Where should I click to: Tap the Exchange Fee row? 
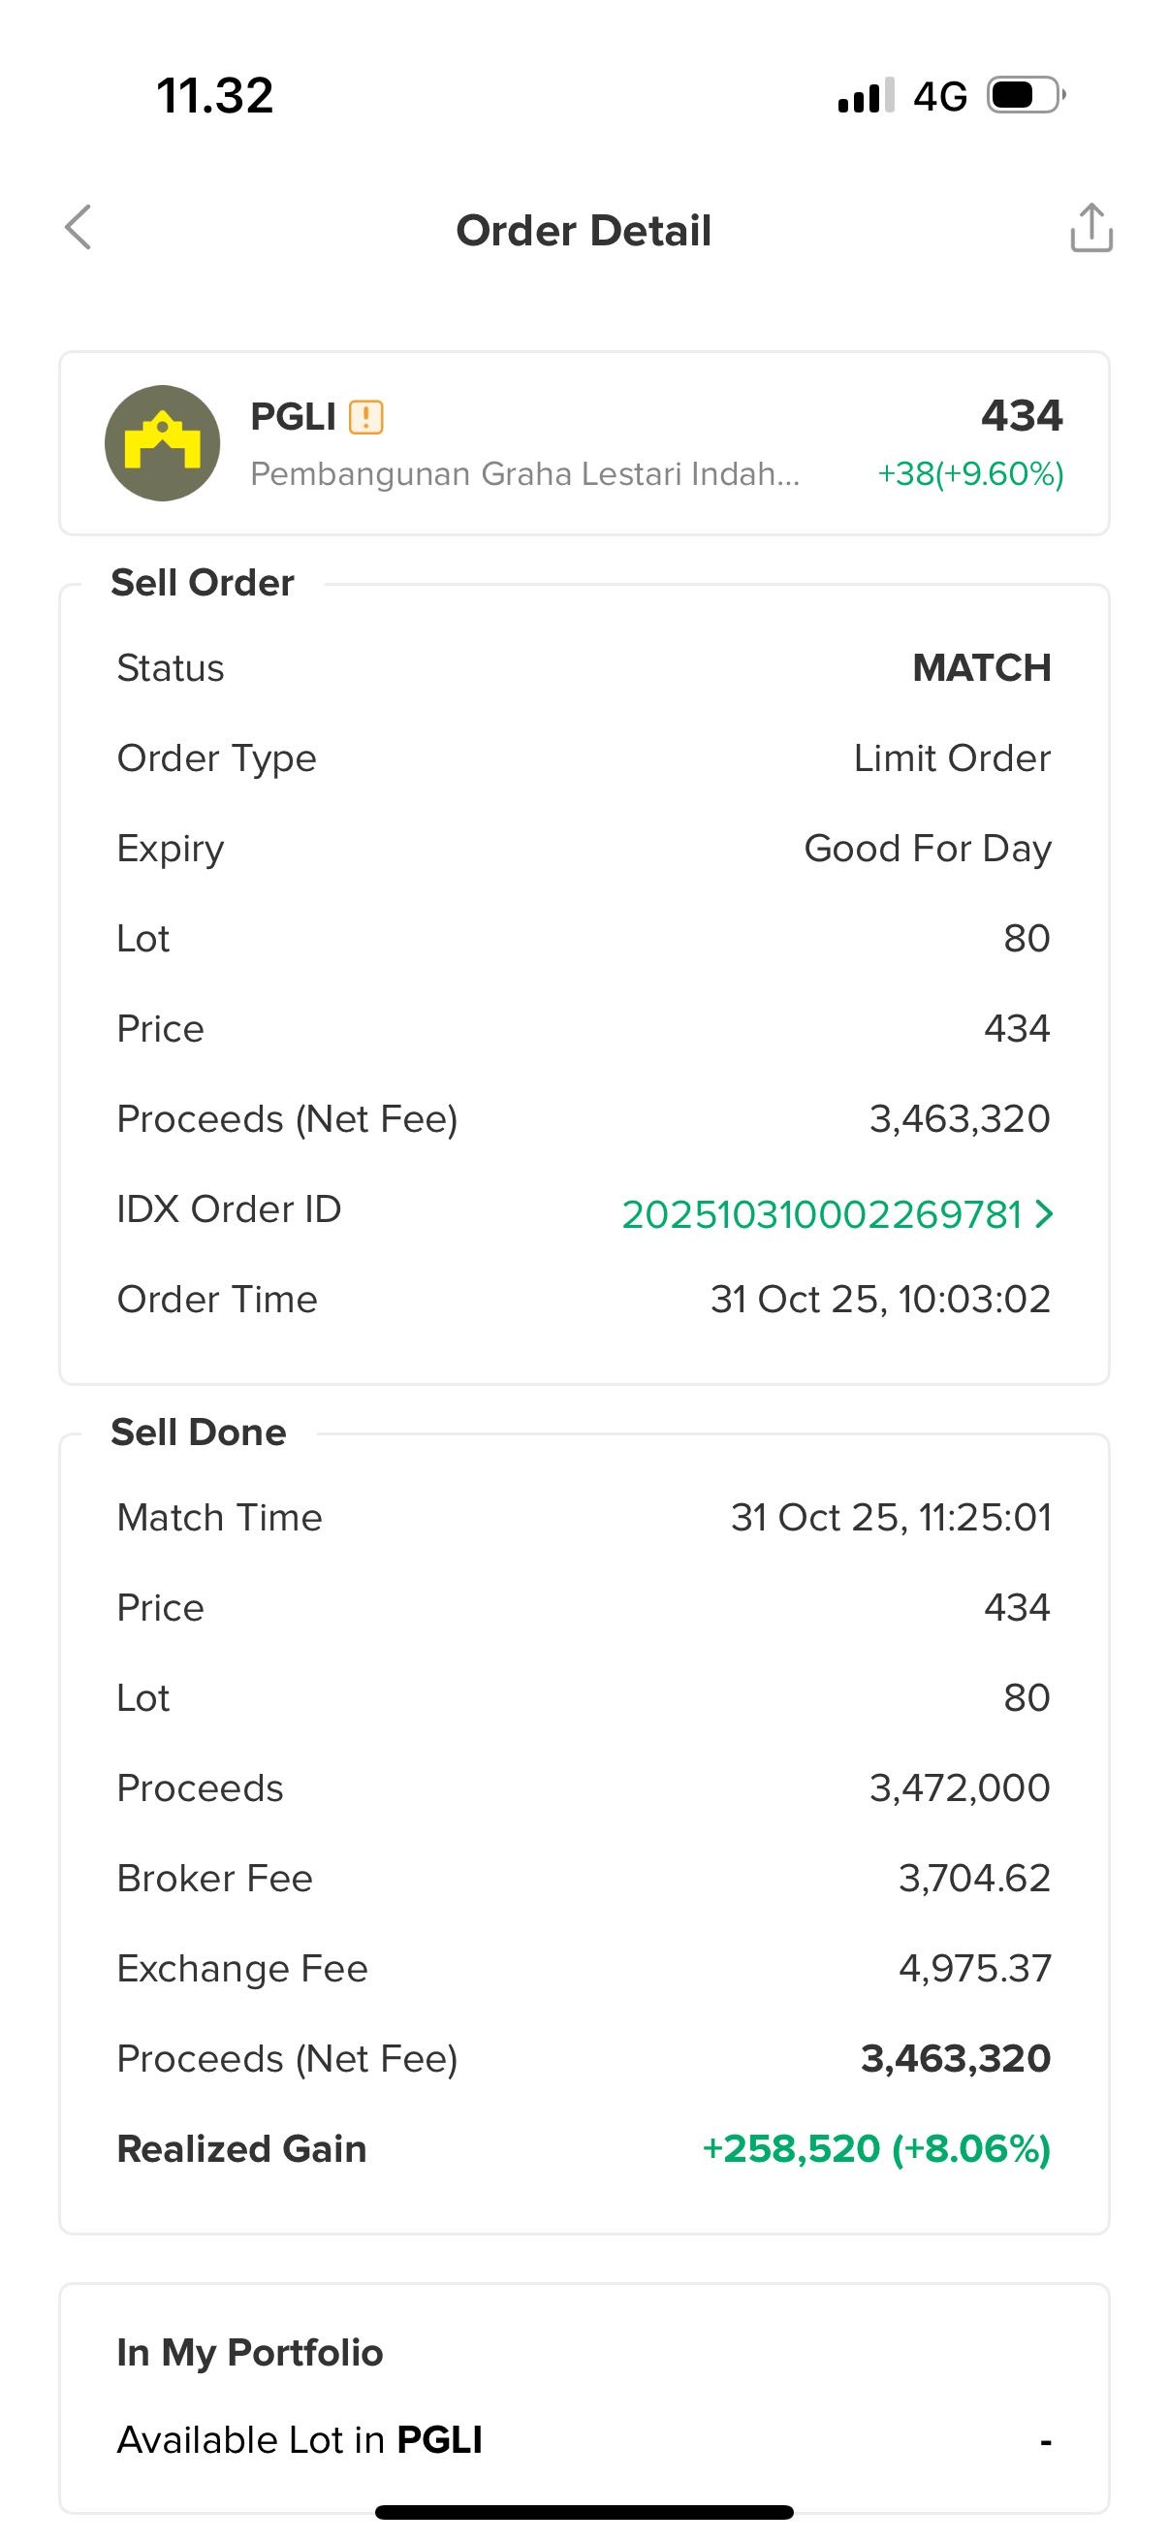[x=583, y=1969]
